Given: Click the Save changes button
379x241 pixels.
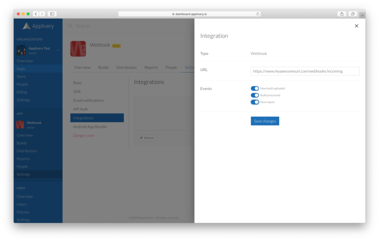Looking at the screenshot, I should tap(265, 121).
